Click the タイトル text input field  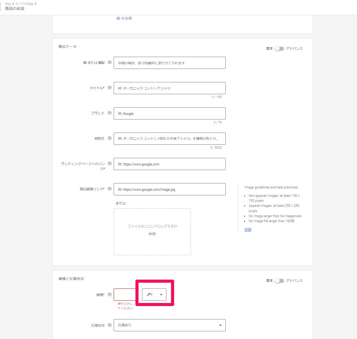[x=170, y=88]
